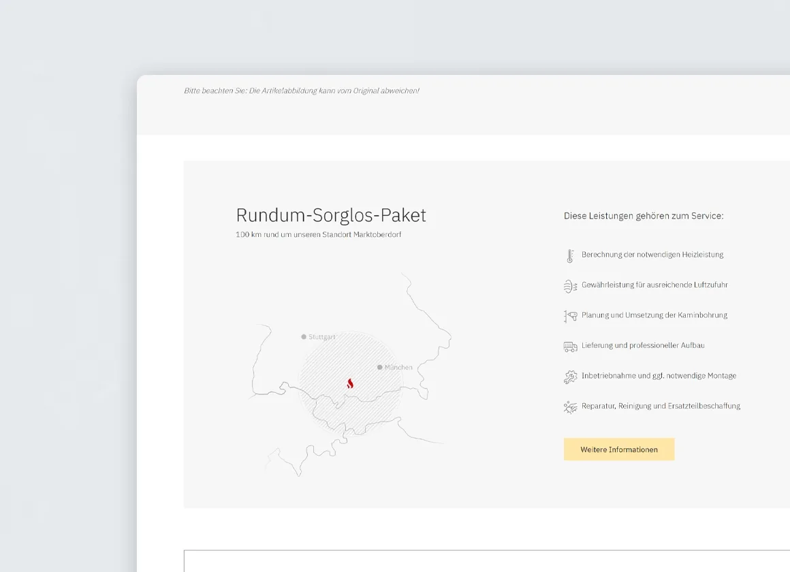790x572 pixels.
Task: Click the airflow icon beside Luftzufuhr
Action: 570,286
